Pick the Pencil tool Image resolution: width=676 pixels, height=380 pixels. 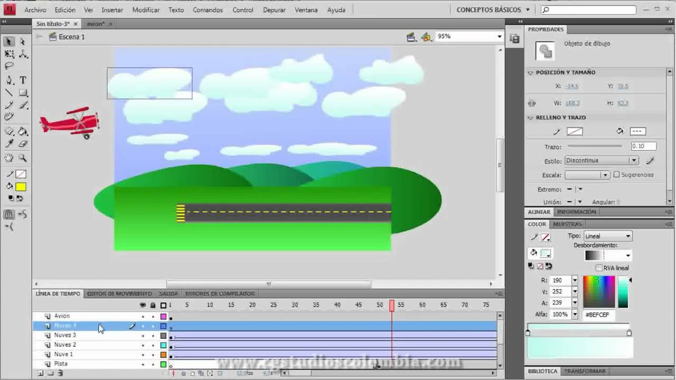pos(9,105)
